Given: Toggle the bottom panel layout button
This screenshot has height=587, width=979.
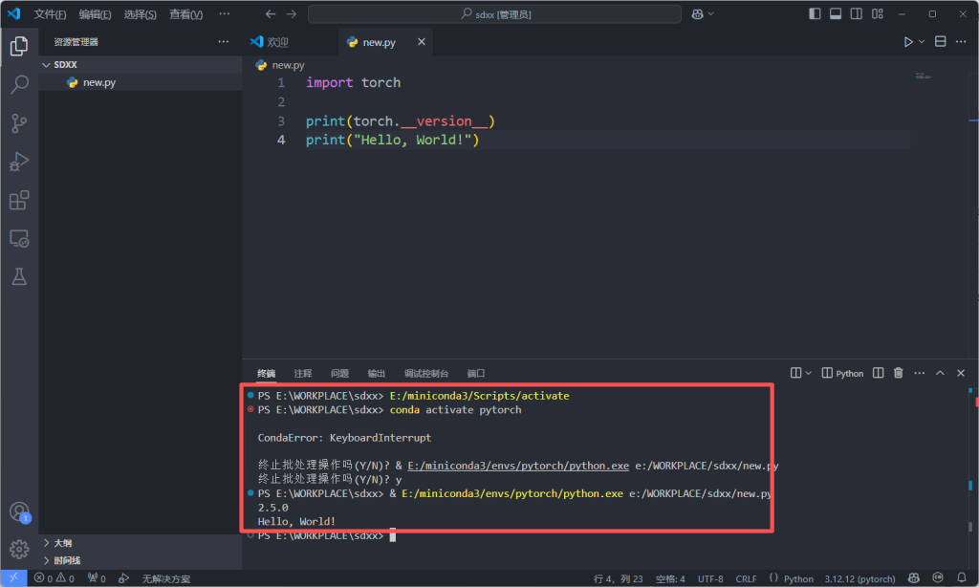Looking at the screenshot, I should point(836,14).
